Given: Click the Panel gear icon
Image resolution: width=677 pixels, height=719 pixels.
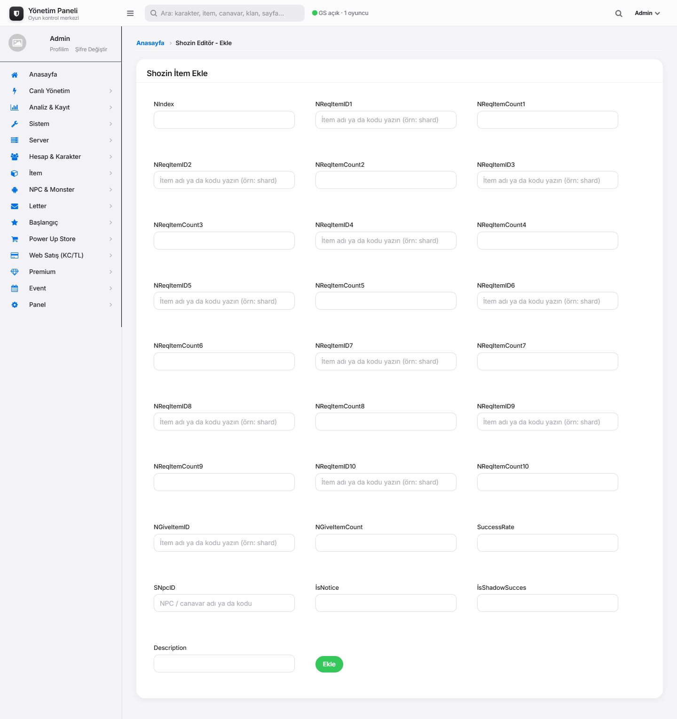Looking at the screenshot, I should pos(15,305).
